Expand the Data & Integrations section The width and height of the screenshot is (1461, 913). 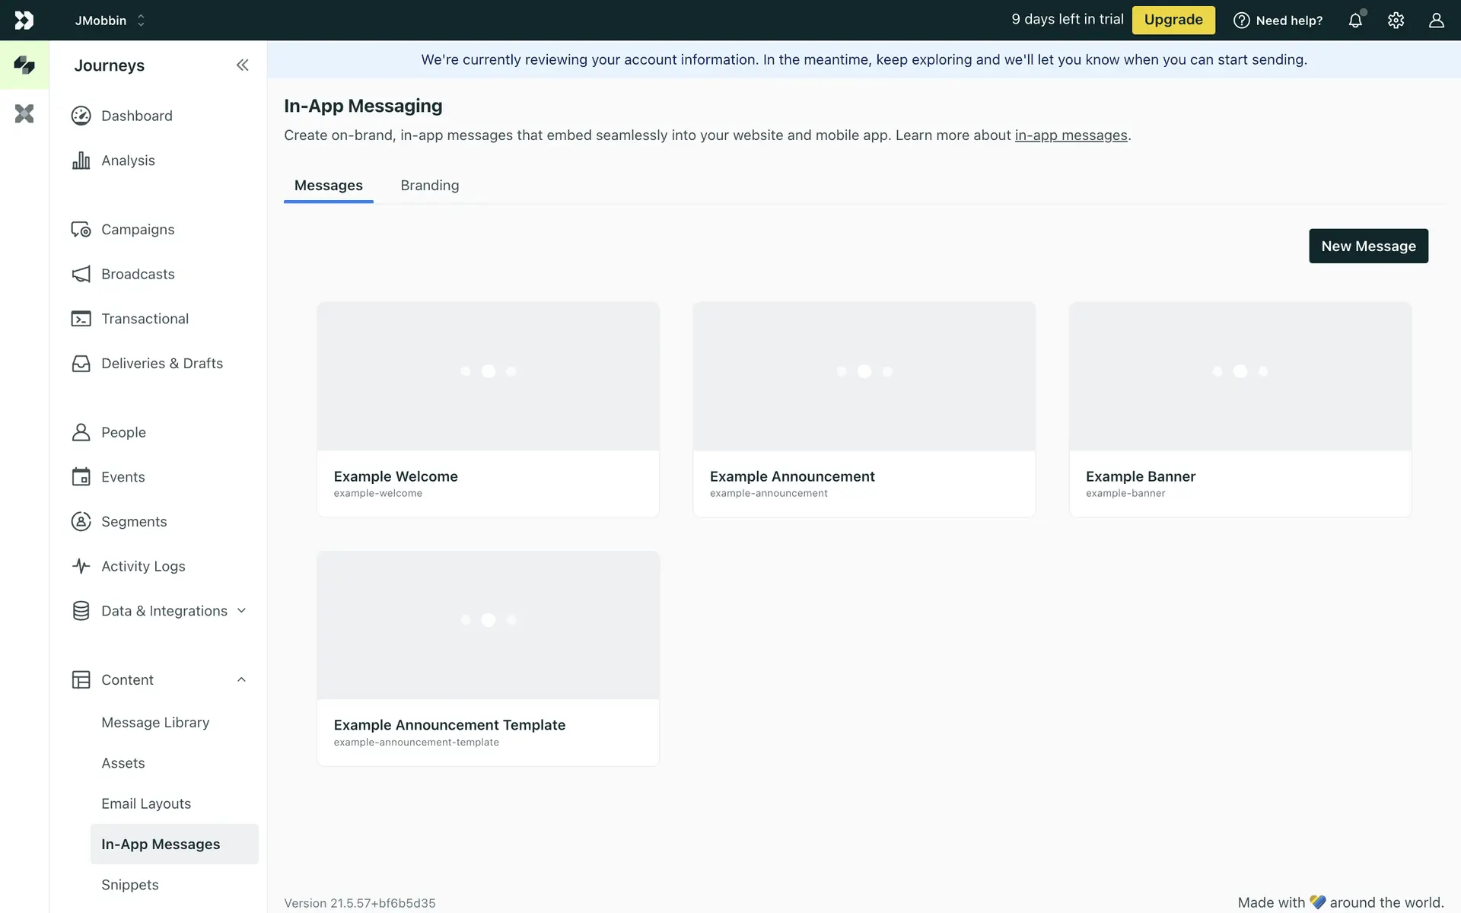point(241,611)
